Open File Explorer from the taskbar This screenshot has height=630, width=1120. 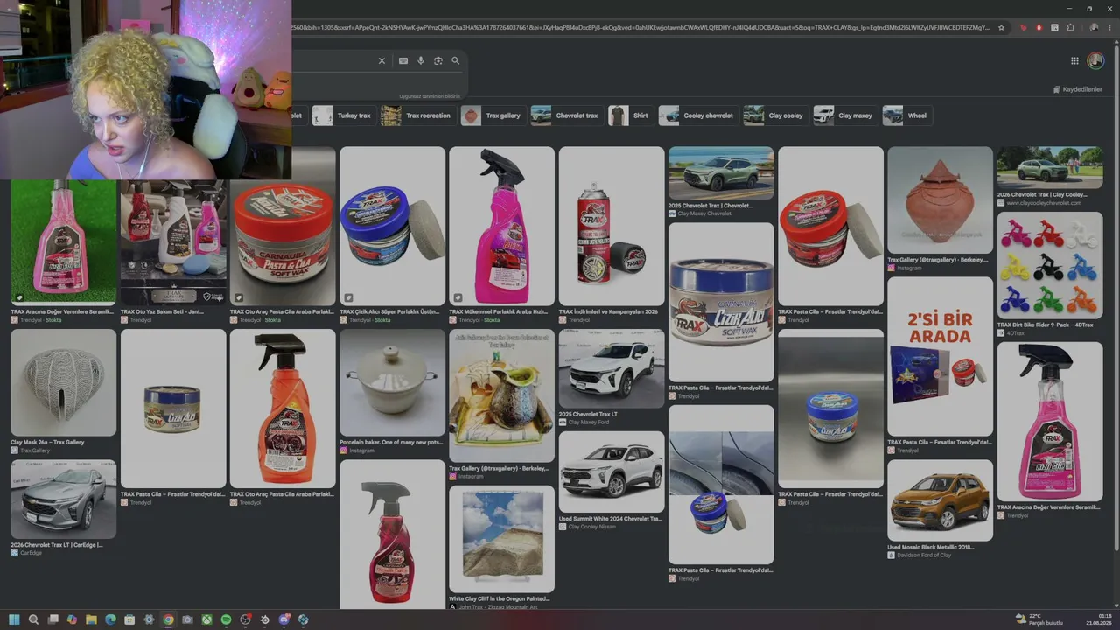[x=91, y=619]
